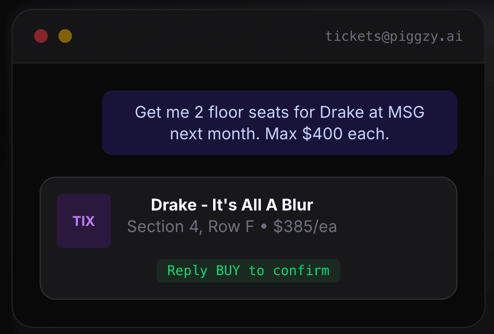Select the tickets@piggzy.ai address

pos(394,36)
